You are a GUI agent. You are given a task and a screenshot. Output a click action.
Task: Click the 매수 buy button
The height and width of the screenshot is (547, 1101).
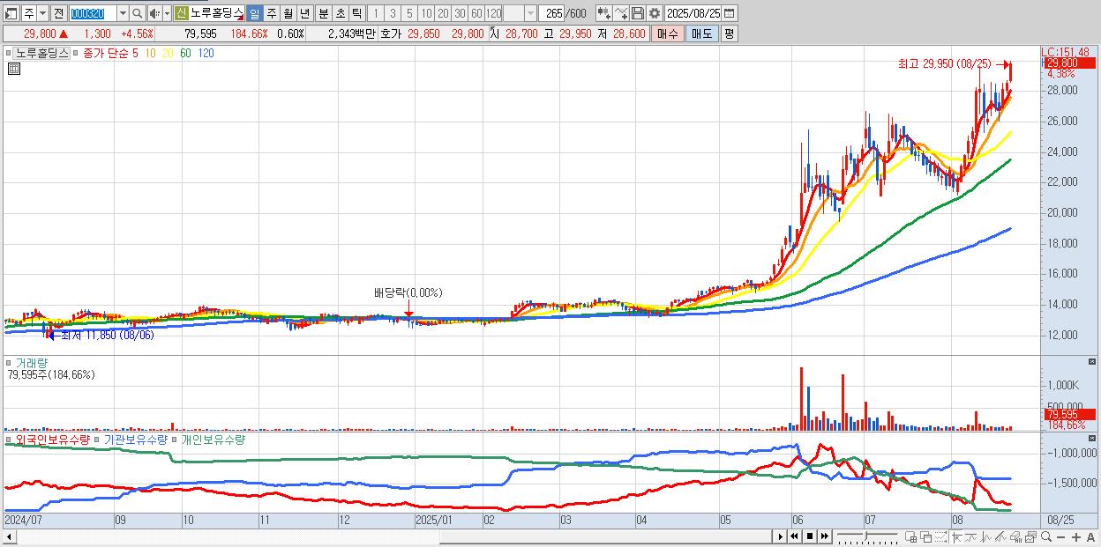668,33
